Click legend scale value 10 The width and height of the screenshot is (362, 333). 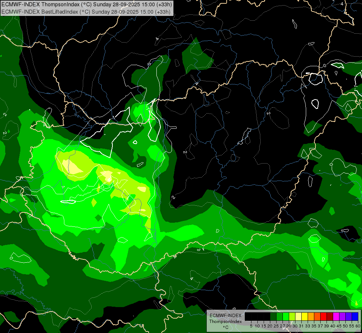(x=257, y=326)
